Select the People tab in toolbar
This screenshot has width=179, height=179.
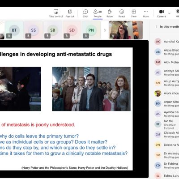pos(98,13)
